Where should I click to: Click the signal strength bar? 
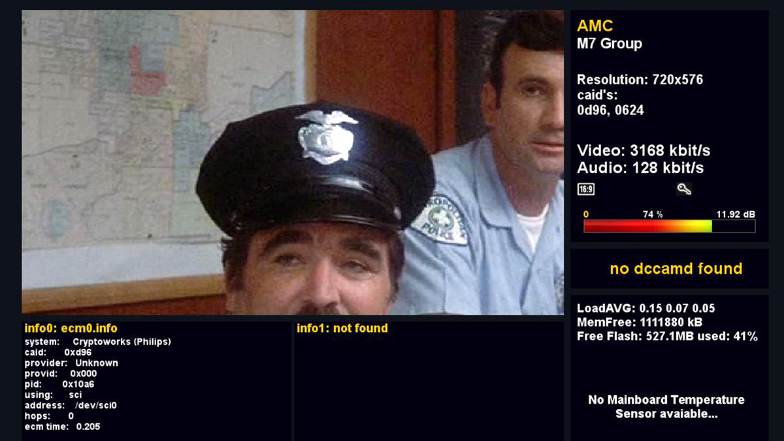(669, 226)
